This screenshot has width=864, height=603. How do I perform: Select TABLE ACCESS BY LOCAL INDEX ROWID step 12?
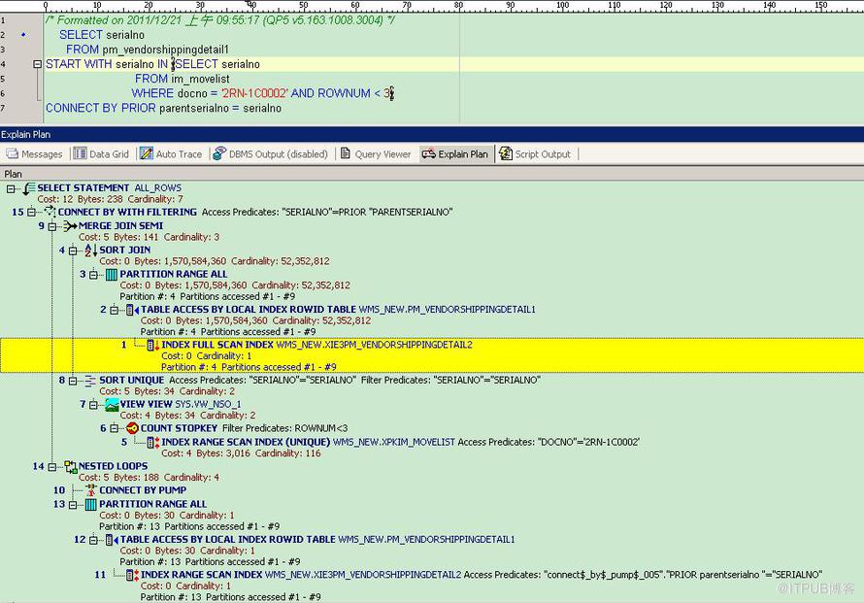pyautogui.click(x=227, y=539)
